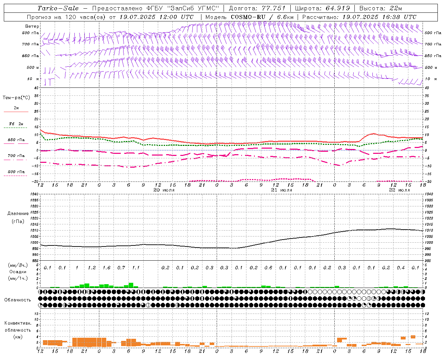Click the "Облачность" cloudiness label
443x354 pixels.
pyautogui.click(x=18, y=300)
